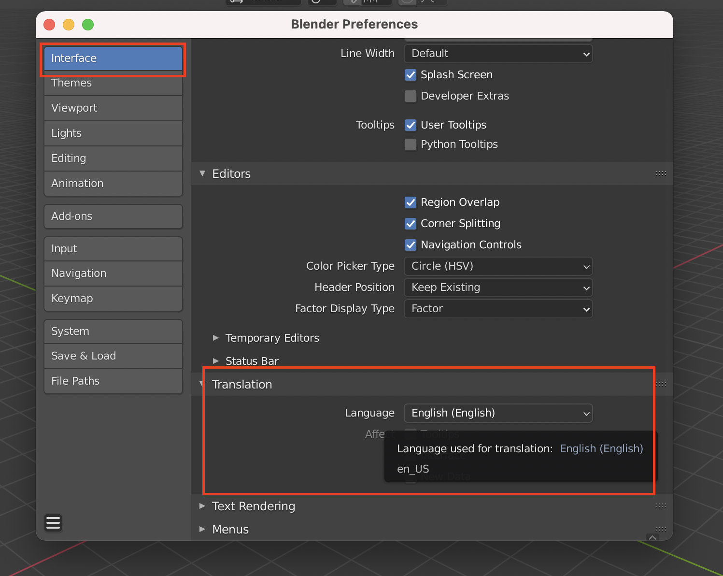723x576 pixels.
Task: Go to Save & Load section
Action: [113, 356]
